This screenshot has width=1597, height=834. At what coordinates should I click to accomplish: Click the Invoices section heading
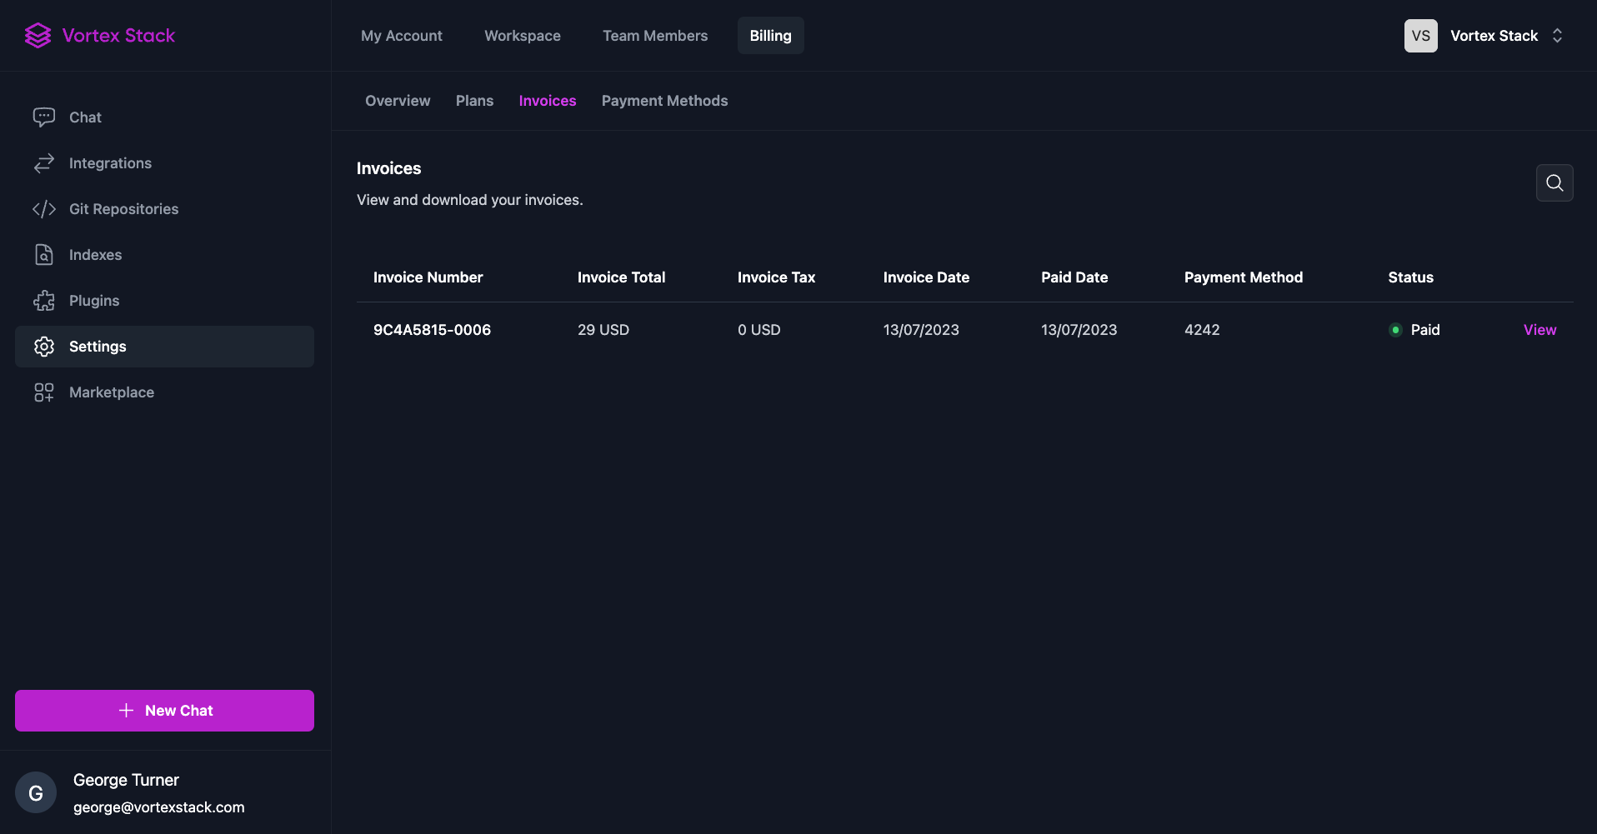click(388, 168)
